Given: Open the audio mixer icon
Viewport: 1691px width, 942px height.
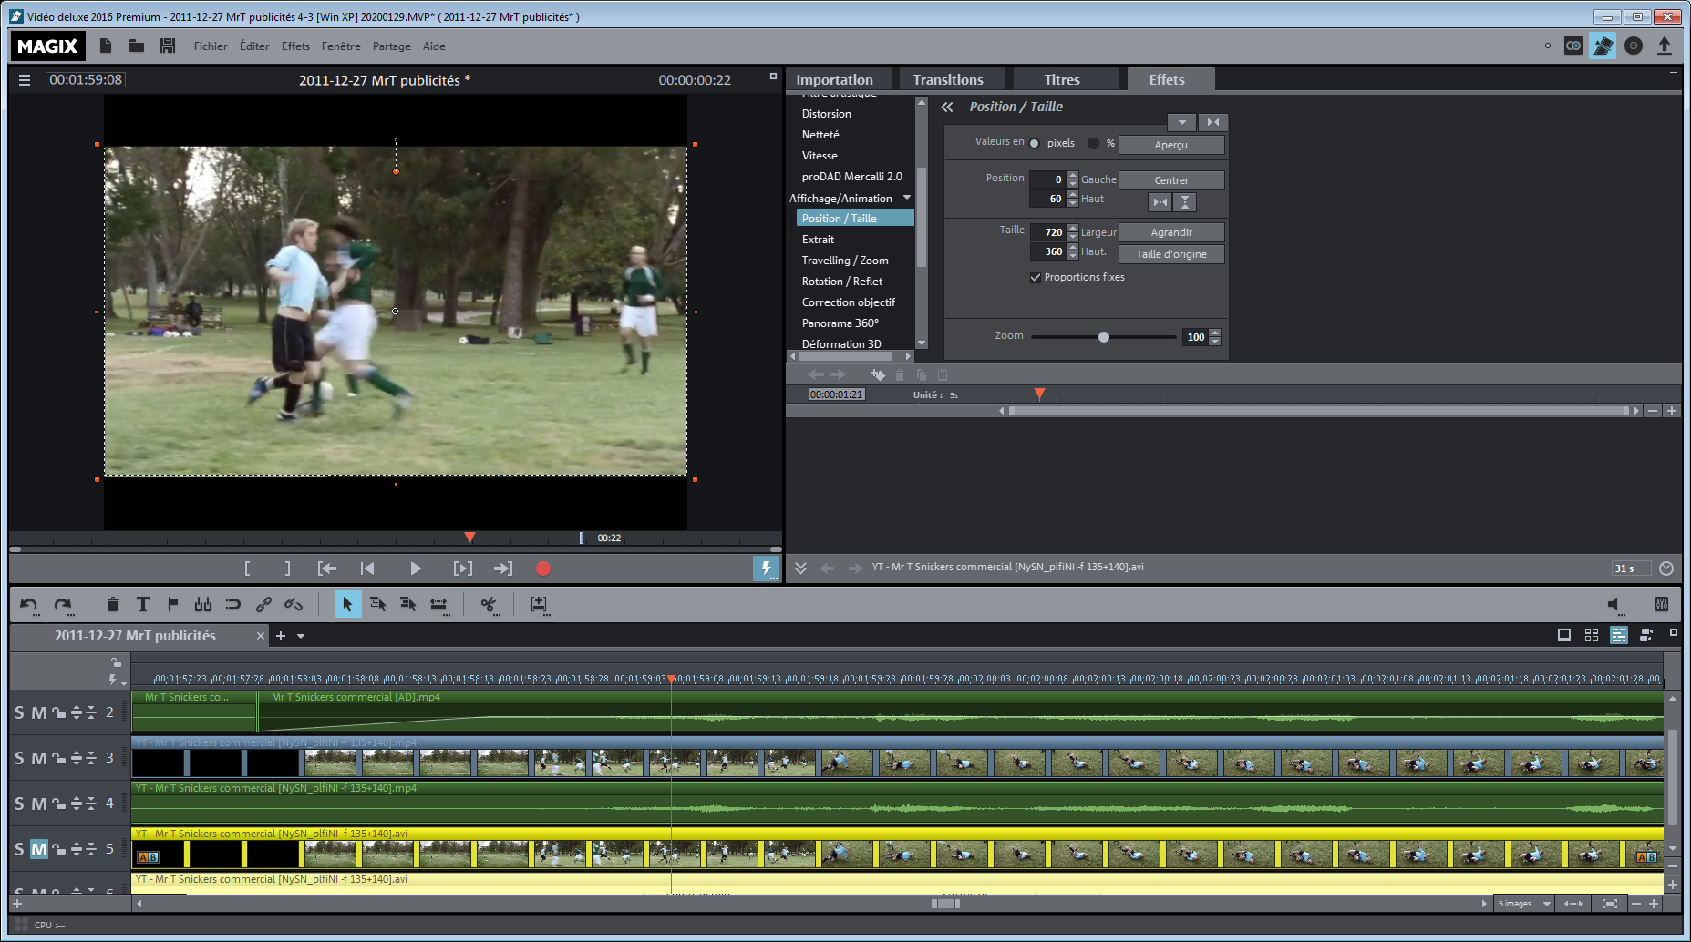Looking at the screenshot, I should tap(1661, 605).
